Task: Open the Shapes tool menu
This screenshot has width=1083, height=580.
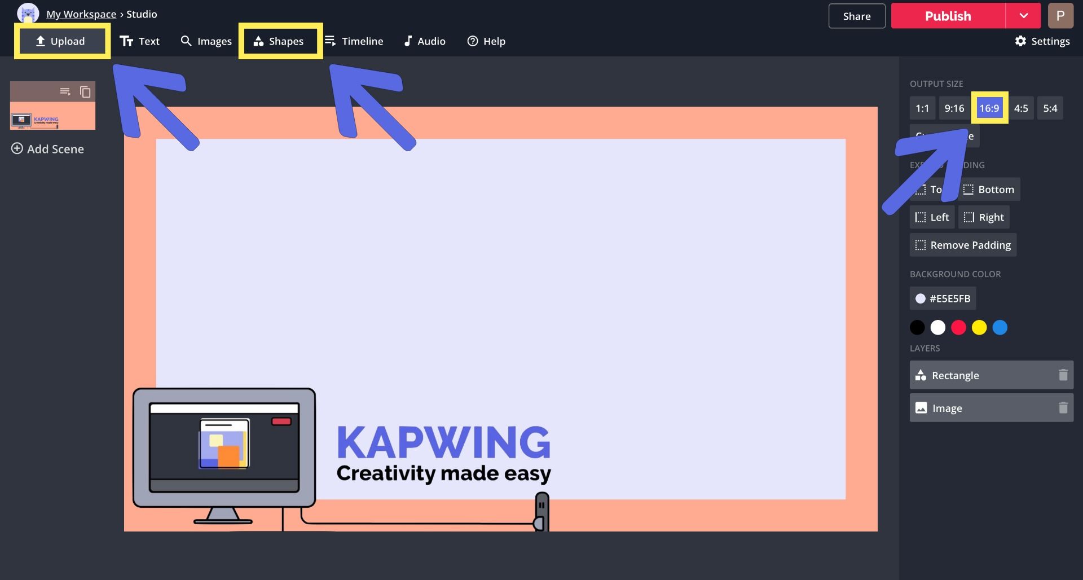Action: (x=280, y=41)
